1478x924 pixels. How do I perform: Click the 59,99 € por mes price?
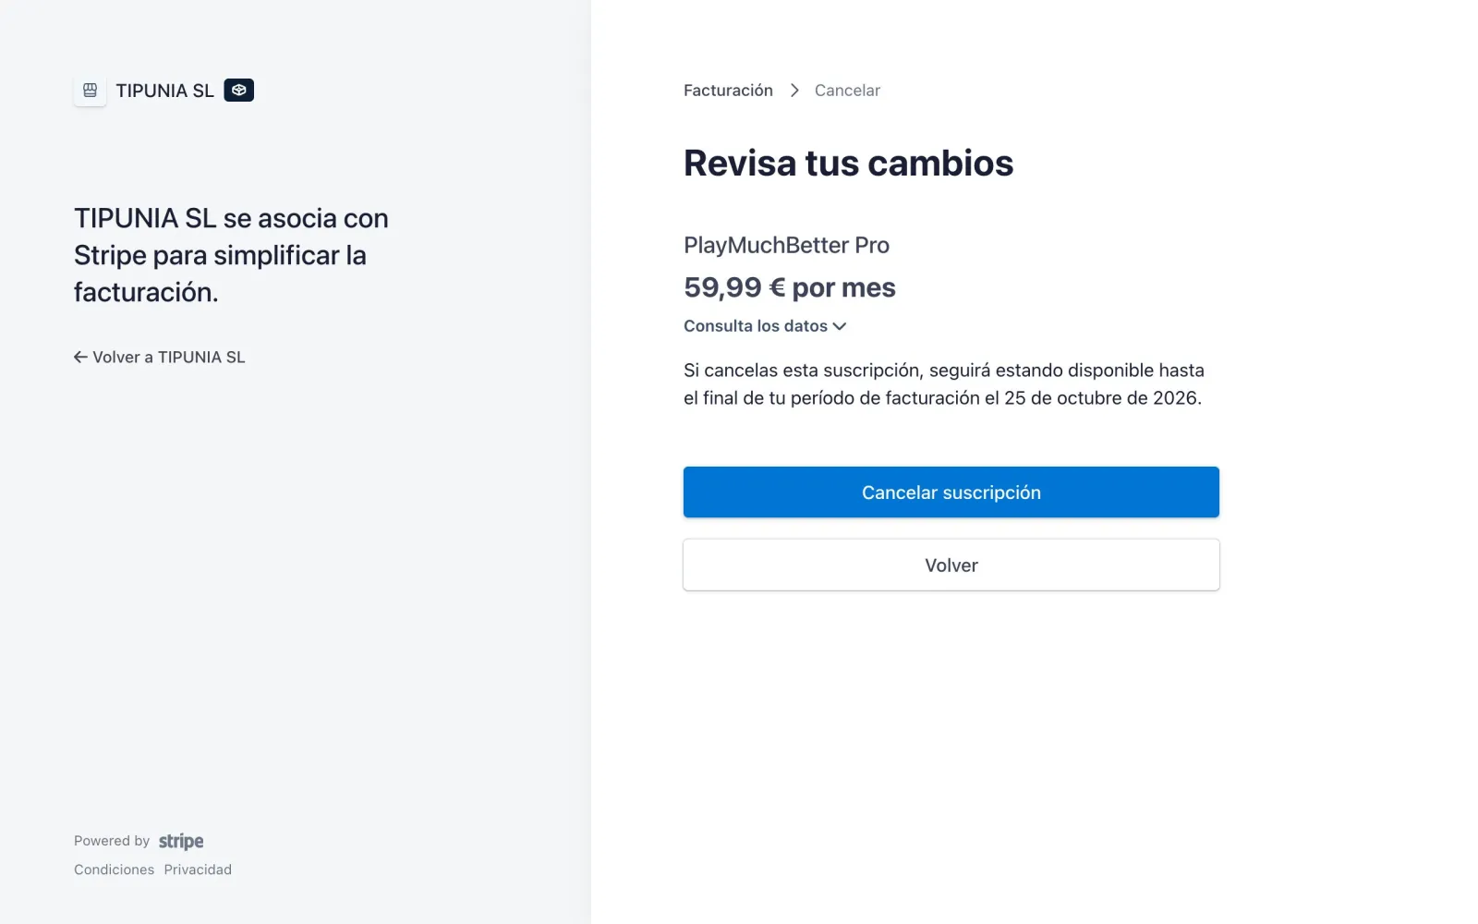point(790,287)
